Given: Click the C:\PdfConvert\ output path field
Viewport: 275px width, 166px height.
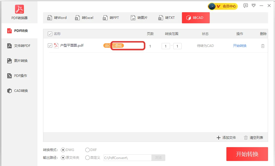Looking at the screenshot, I should click(x=127, y=158).
